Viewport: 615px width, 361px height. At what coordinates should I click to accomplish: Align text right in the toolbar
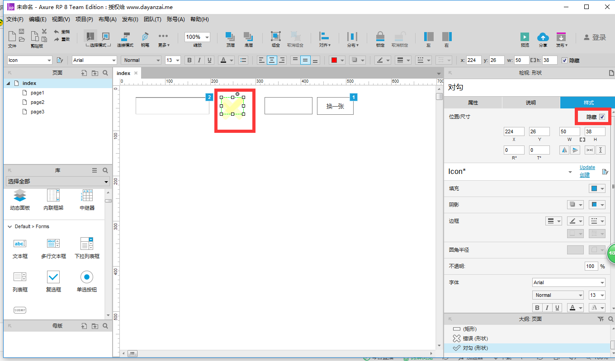[x=282, y=60]
